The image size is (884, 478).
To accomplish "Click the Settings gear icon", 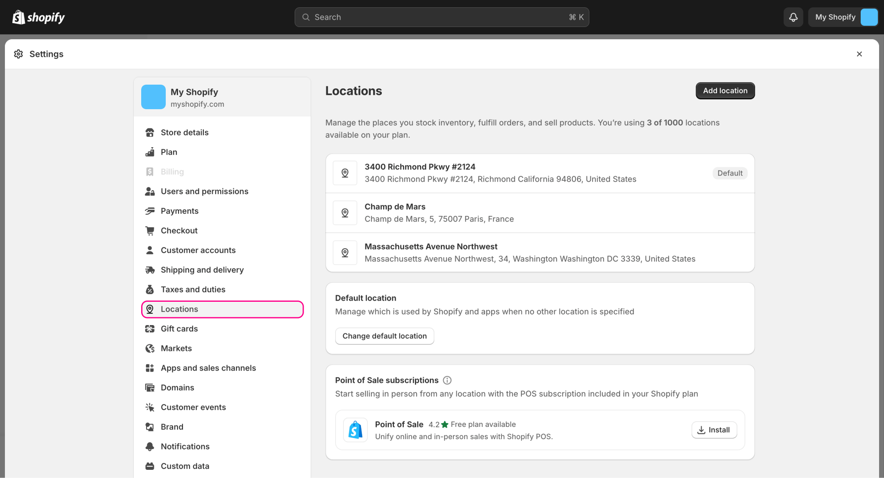I will click(x=18, y=54).
